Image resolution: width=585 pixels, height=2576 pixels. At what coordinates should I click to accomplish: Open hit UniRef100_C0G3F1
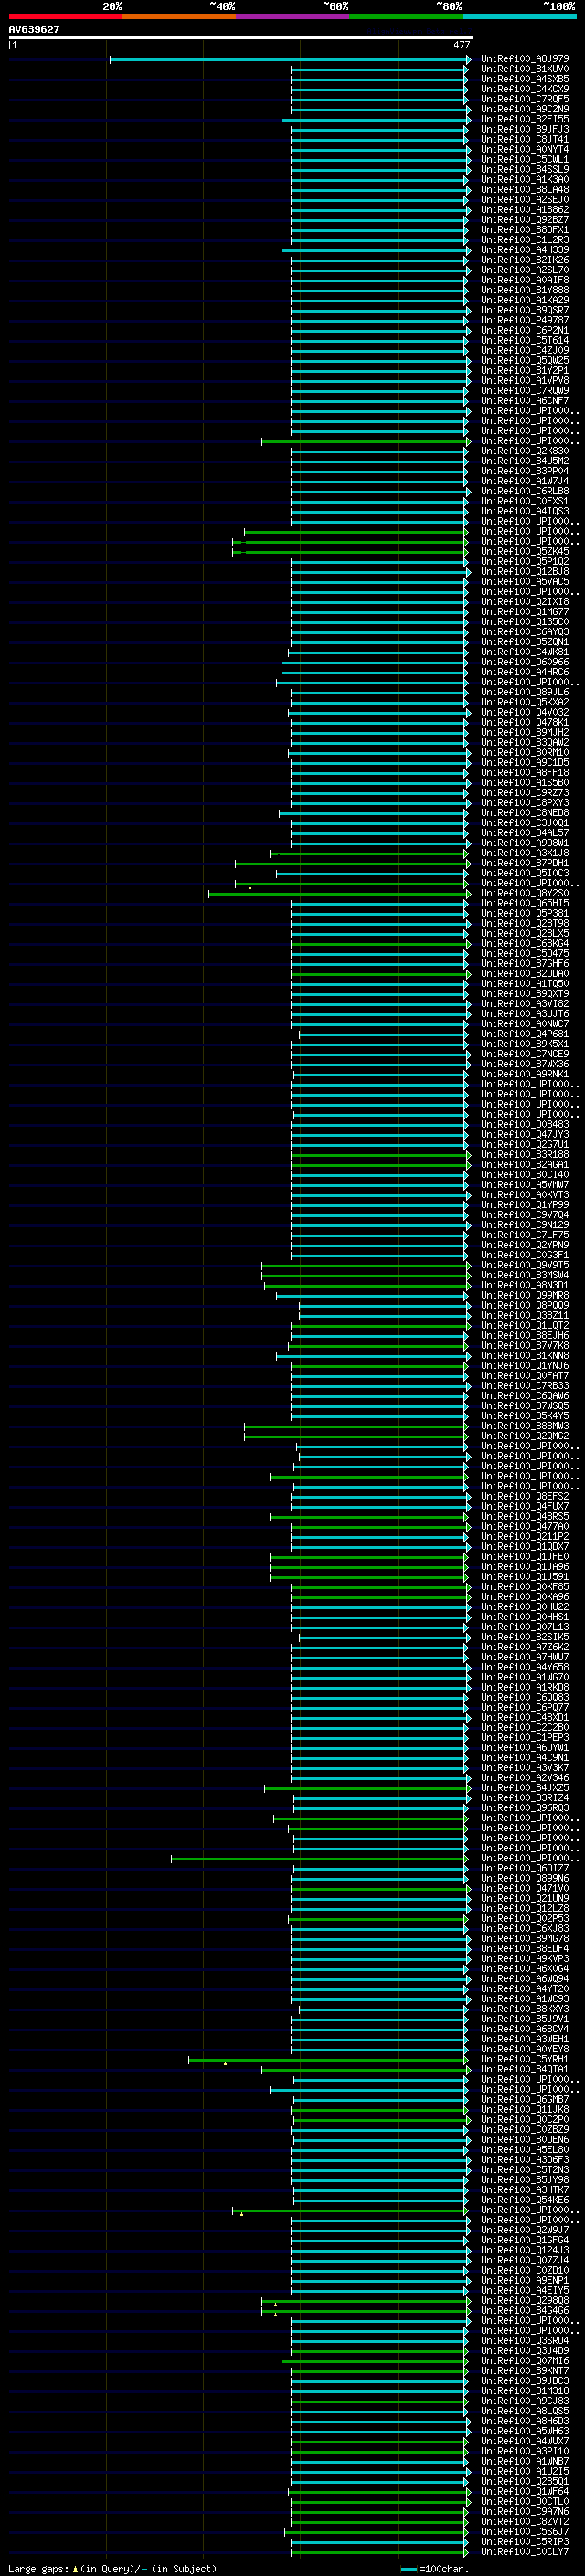(525, 1255)
